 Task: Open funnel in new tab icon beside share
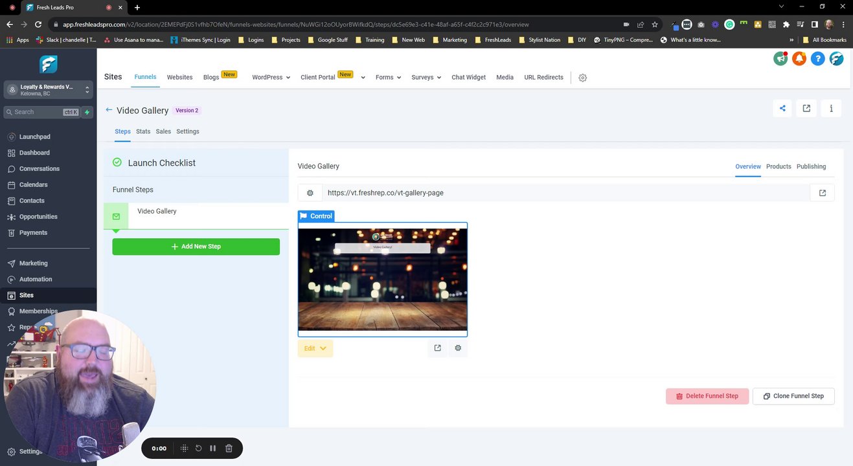coord(806,109)
